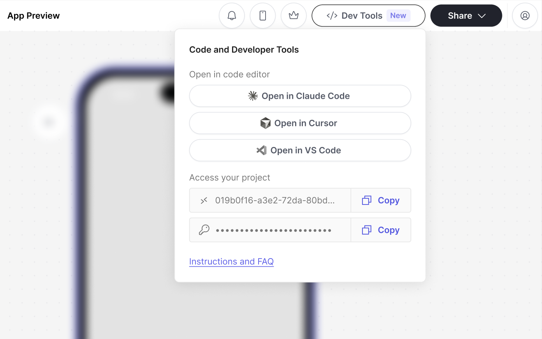This screenshot has height=339, width=542.
Task: Open the account profile icon
Action: tap(525, 16)
